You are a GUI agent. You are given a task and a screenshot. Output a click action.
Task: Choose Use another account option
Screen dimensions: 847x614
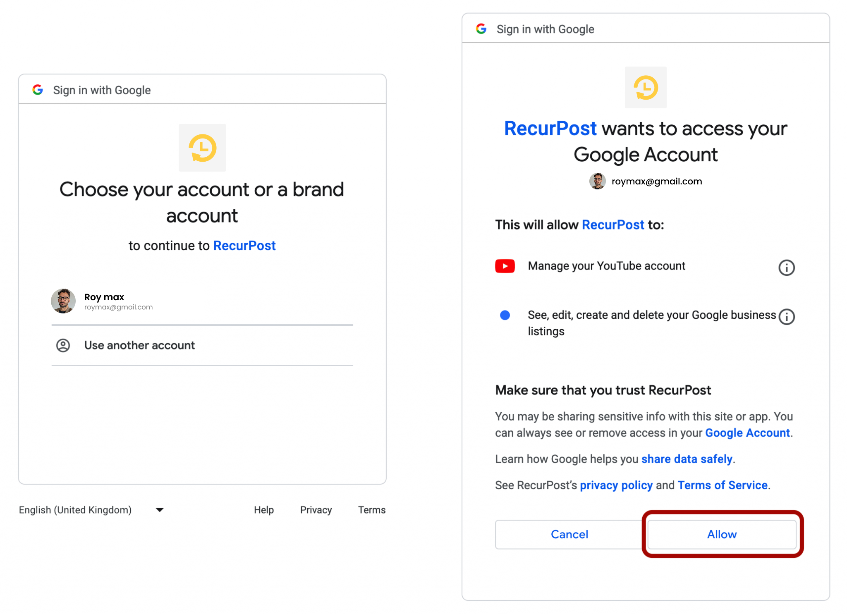point(202,345)
